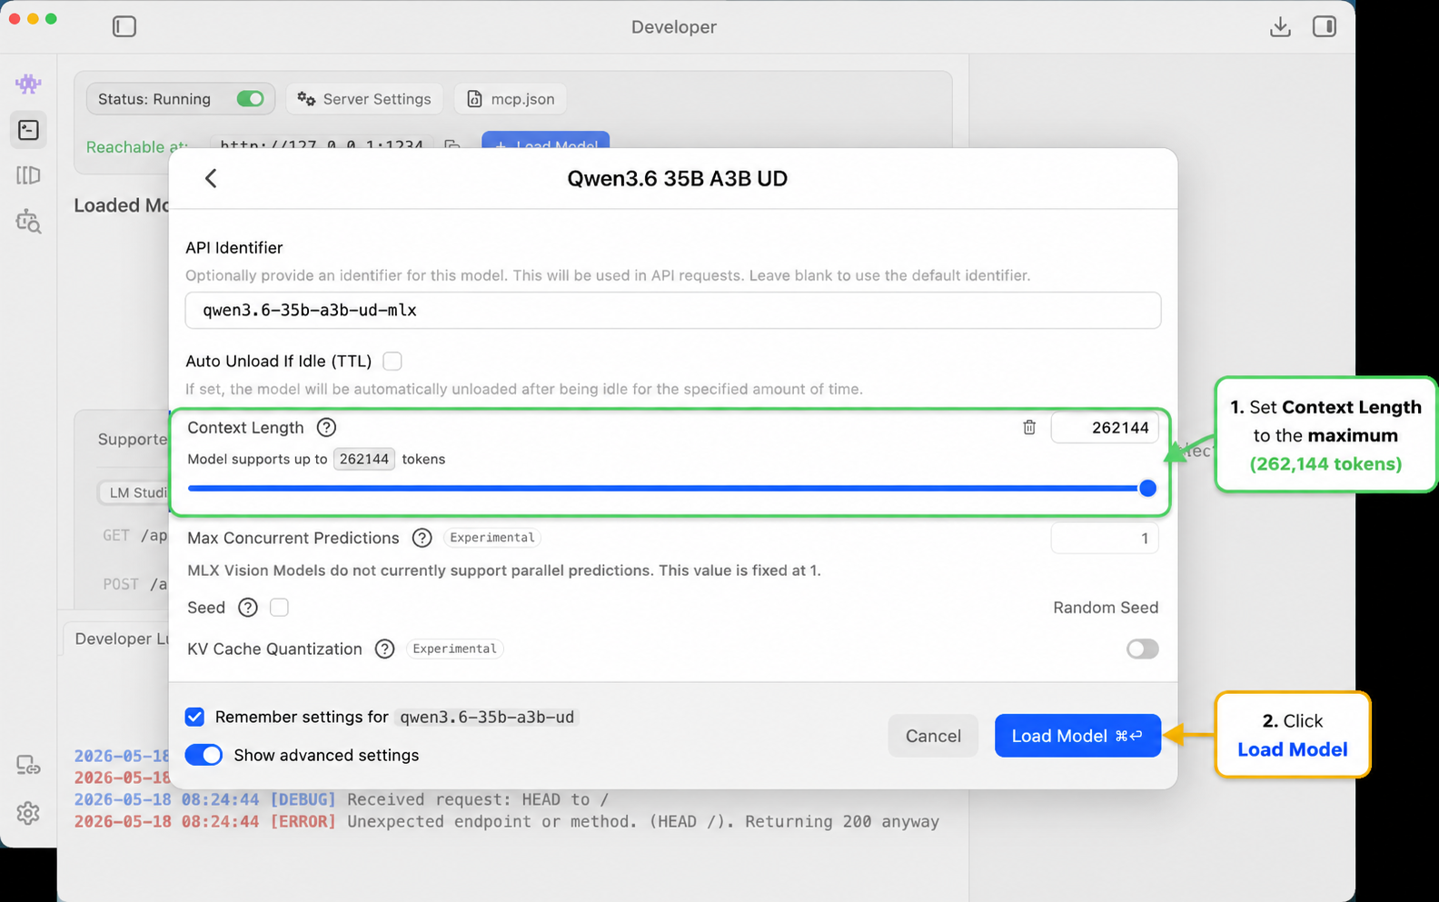This screenshot has width=1439, height=902.
Task: Check the Seed checkbox
Action: click(279, 607)
